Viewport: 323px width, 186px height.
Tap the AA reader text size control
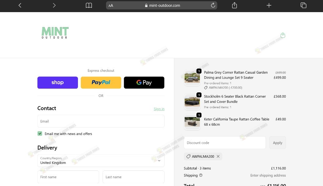point(111,6)
